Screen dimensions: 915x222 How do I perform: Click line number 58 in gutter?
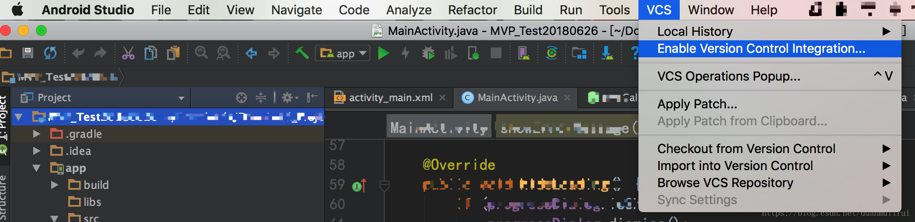pos(337,165)
